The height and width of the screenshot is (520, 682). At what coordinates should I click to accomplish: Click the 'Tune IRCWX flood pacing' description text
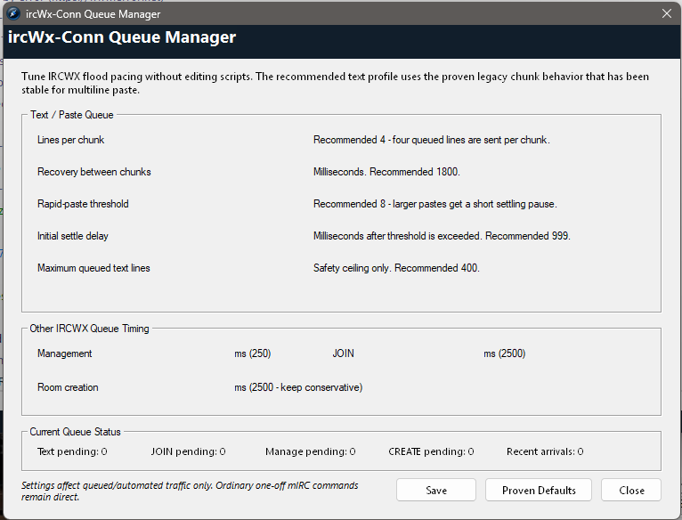(x=335, y=83)
